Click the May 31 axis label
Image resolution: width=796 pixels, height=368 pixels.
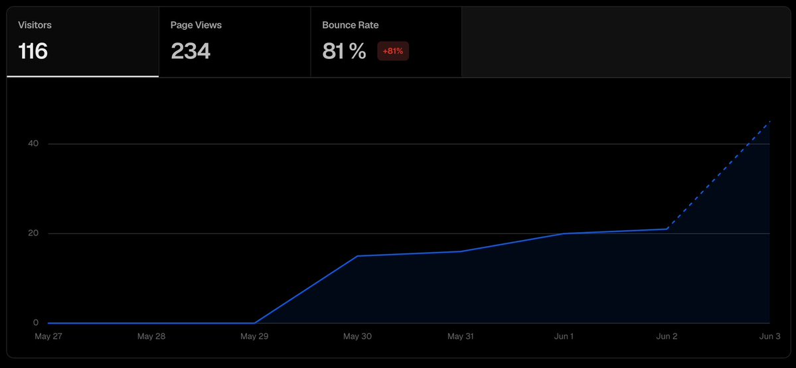click(461, 336)
